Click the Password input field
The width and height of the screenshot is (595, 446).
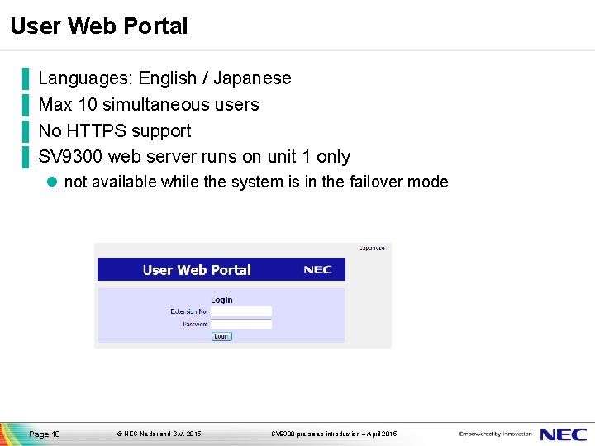pos(241,324)
